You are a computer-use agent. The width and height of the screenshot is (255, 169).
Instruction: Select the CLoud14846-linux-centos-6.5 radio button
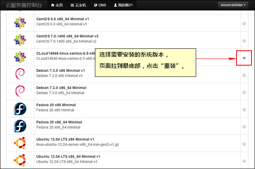pyautogui.click(x=244, y=58)
